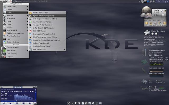Launch Blender 3D modeller from Graphics submenu

click(47, 13)
